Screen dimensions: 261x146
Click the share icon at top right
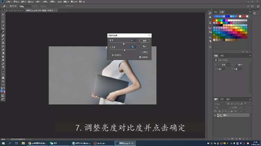pos(258,6)
